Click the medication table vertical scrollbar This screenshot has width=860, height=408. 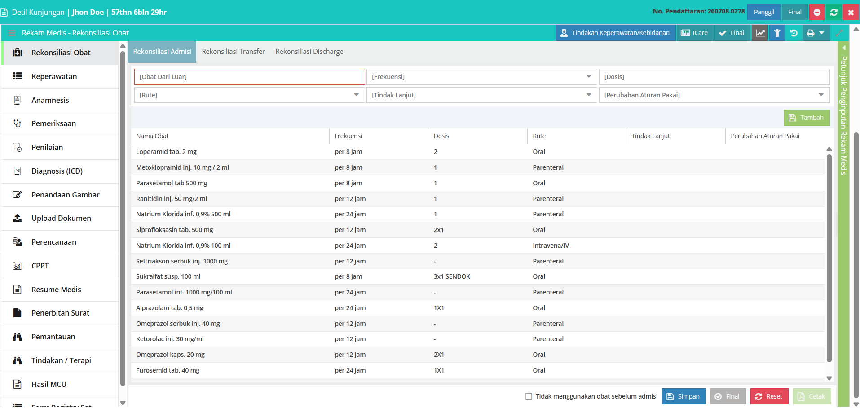point(829,258)
